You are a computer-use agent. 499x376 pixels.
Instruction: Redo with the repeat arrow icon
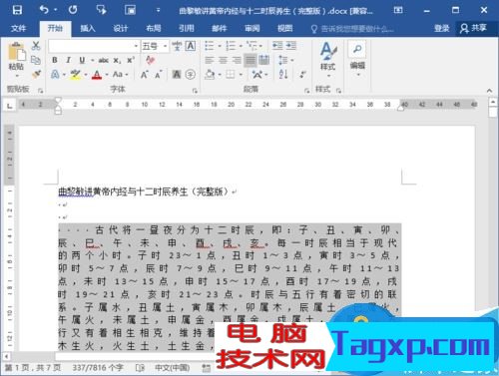pos(73,10)
